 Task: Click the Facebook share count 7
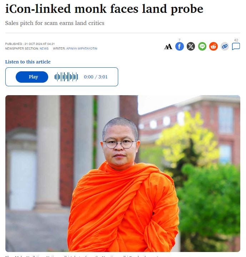coord(180,40)
